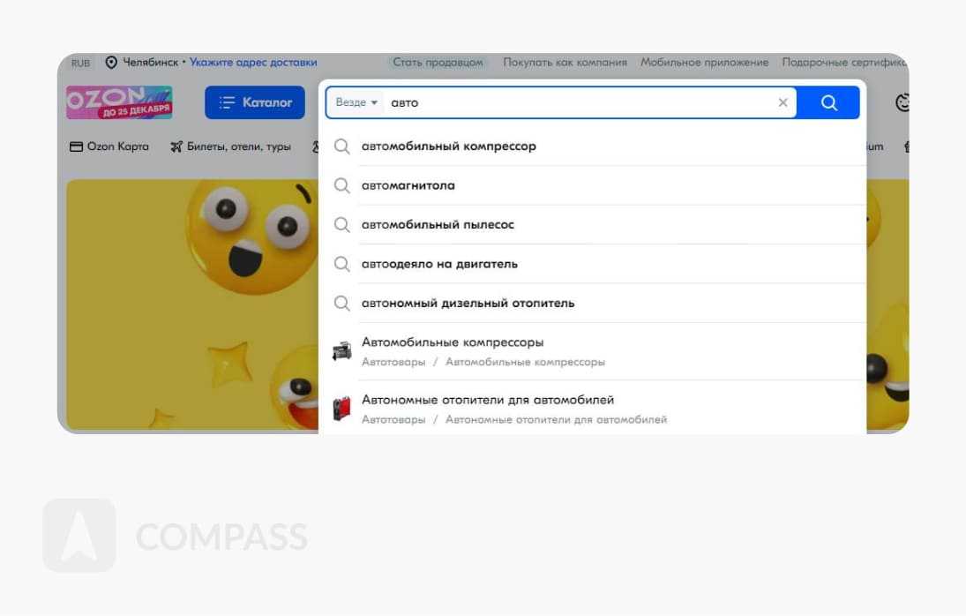Select suggestion 'автомагнитола'

408,185
